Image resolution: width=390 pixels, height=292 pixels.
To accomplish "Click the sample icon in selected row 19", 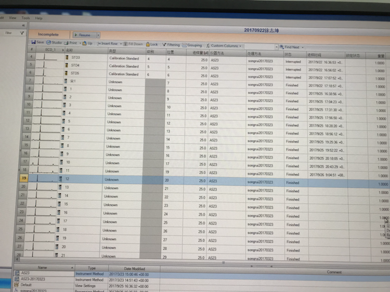I will (x=60, y=179).
